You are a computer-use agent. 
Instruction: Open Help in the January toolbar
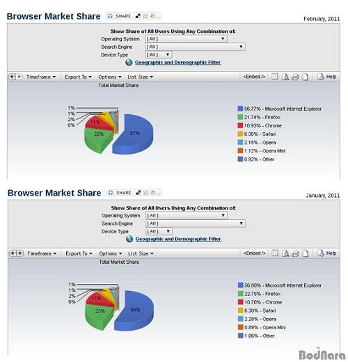pyautogui.click(x=327, y=253)
